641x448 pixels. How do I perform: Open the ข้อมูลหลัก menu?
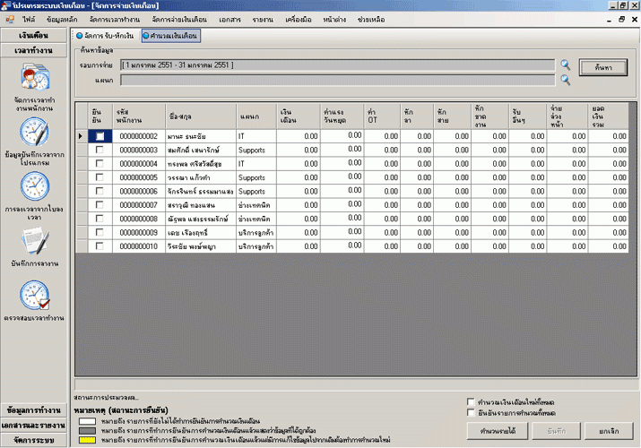(62, 19)
